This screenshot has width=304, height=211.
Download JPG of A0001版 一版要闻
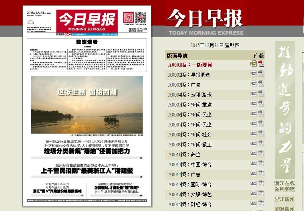coord(253,64)
